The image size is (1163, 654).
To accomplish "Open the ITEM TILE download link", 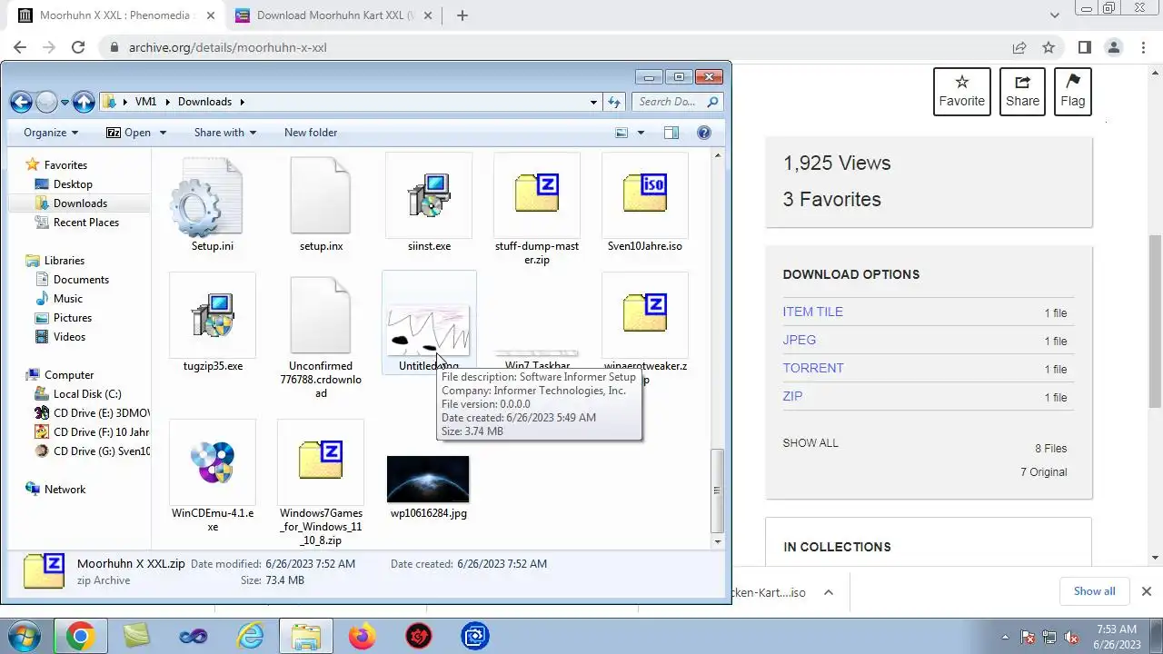I will click(813, 312).
